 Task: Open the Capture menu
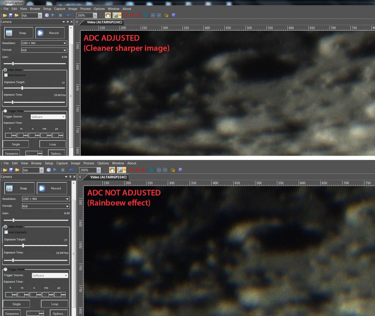tap(59, 8)
